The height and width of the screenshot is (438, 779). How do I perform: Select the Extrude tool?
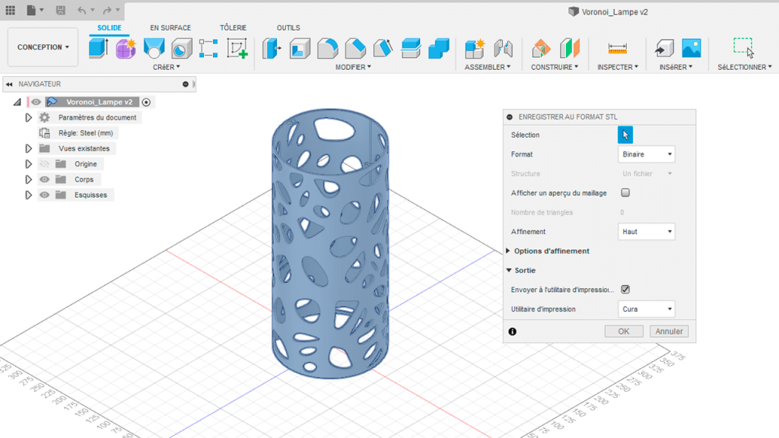(98, 49)
